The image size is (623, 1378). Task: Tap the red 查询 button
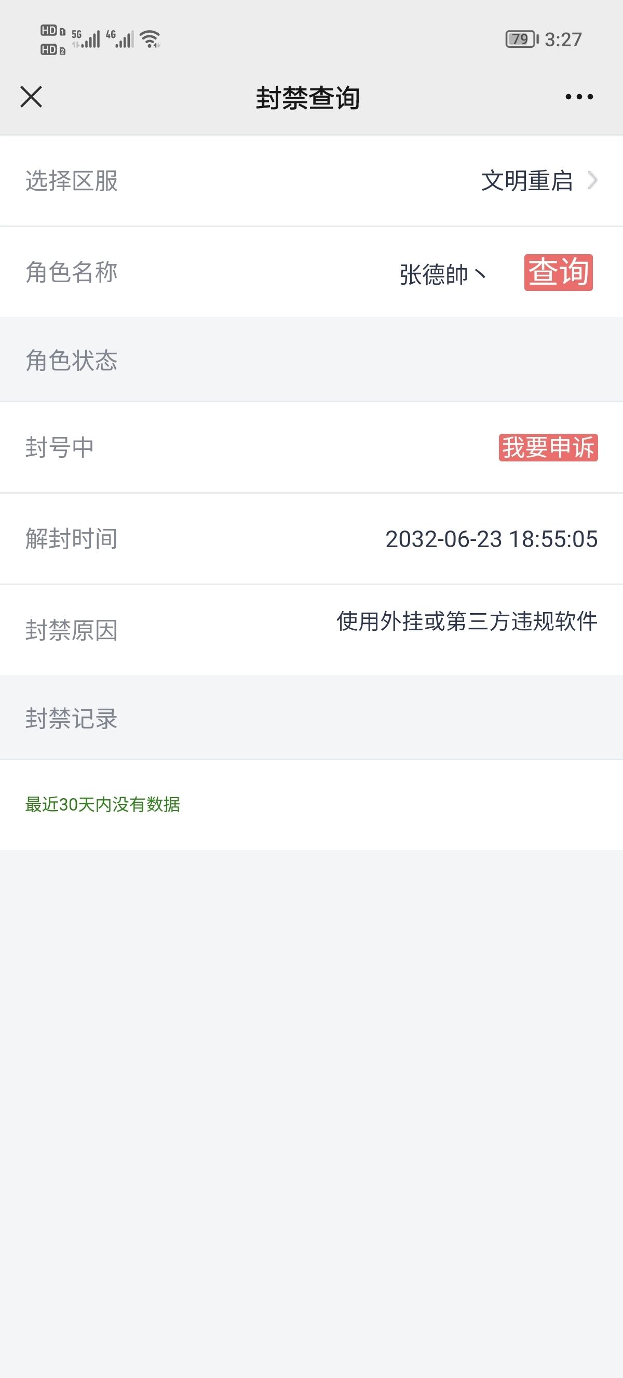pyautogui.click(x=558, y=272)
